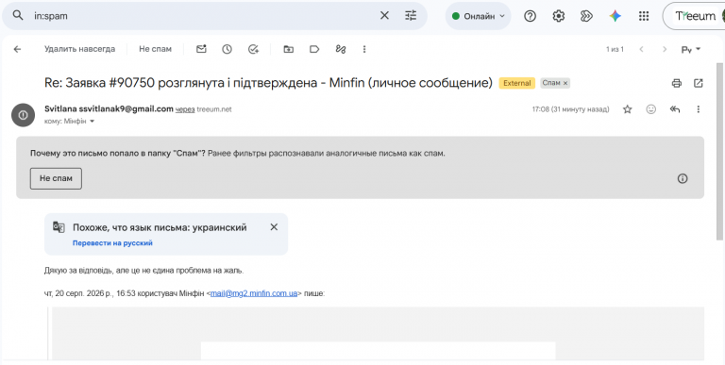Viewport: 725px width, 365px height.
Task: Open Gmail settings gear
Action: pyautogui.click(x=559, y=16)
